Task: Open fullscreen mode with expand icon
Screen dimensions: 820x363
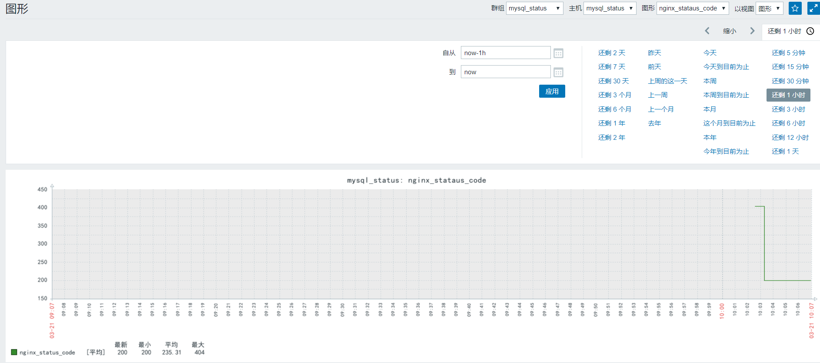Action: tap(813, 8)
